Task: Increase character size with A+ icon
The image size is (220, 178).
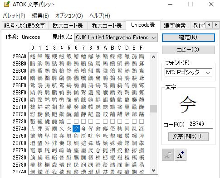Action: point(181,155)
